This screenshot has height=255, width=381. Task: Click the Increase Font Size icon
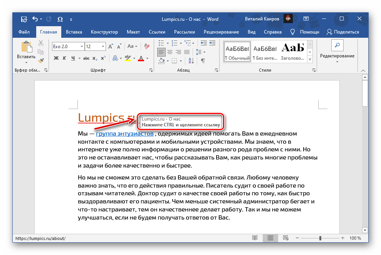tap(111, 46)
